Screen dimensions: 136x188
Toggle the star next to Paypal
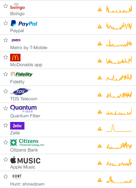tap(6, 23)
